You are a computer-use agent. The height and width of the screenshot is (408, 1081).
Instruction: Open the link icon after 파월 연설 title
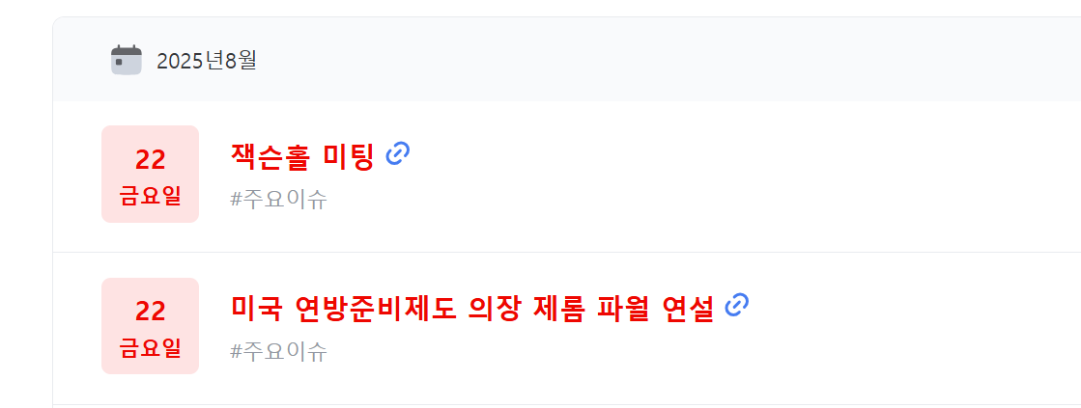click(737, 305)
